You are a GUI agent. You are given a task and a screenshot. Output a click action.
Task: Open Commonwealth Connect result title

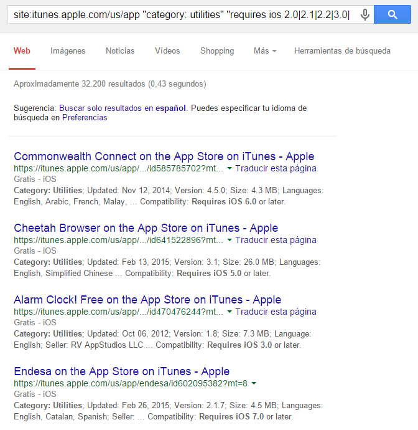(164, 156)
